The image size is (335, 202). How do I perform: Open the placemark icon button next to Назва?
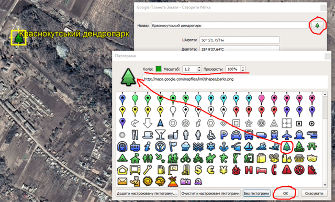[x=317, y=26]
